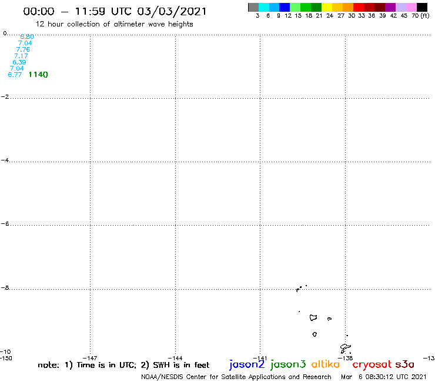Screen dimensions: 435x382
Task: Click the pink swatch near 70 ft
Action: (411, 7)
